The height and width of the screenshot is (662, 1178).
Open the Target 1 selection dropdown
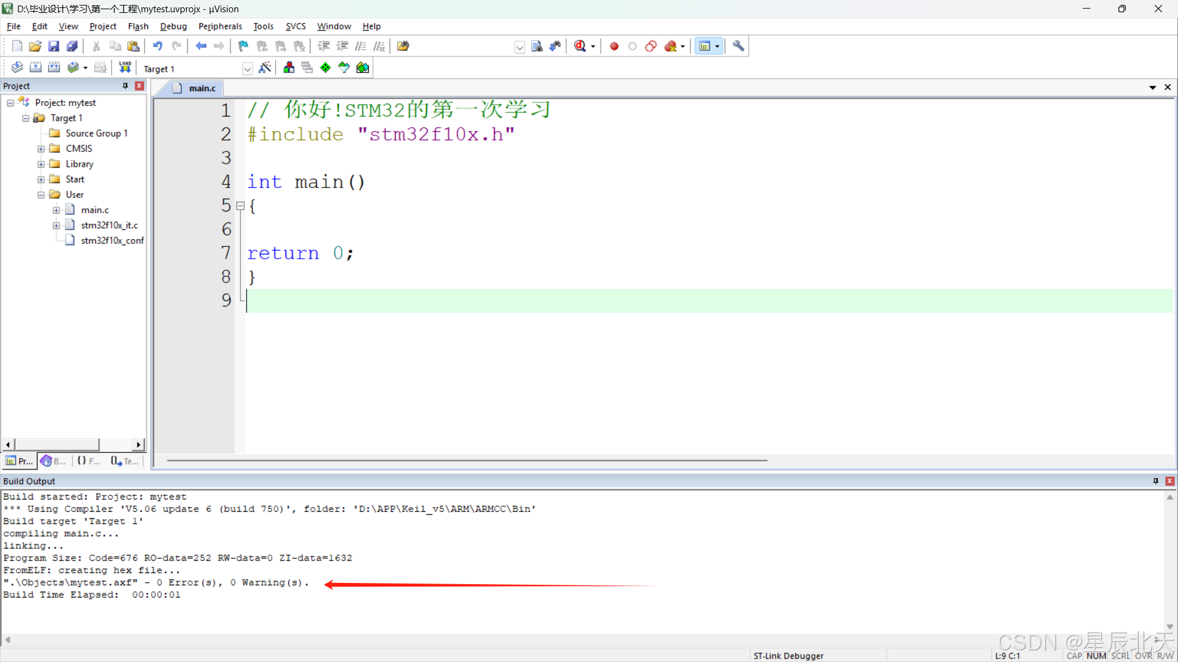247,69
